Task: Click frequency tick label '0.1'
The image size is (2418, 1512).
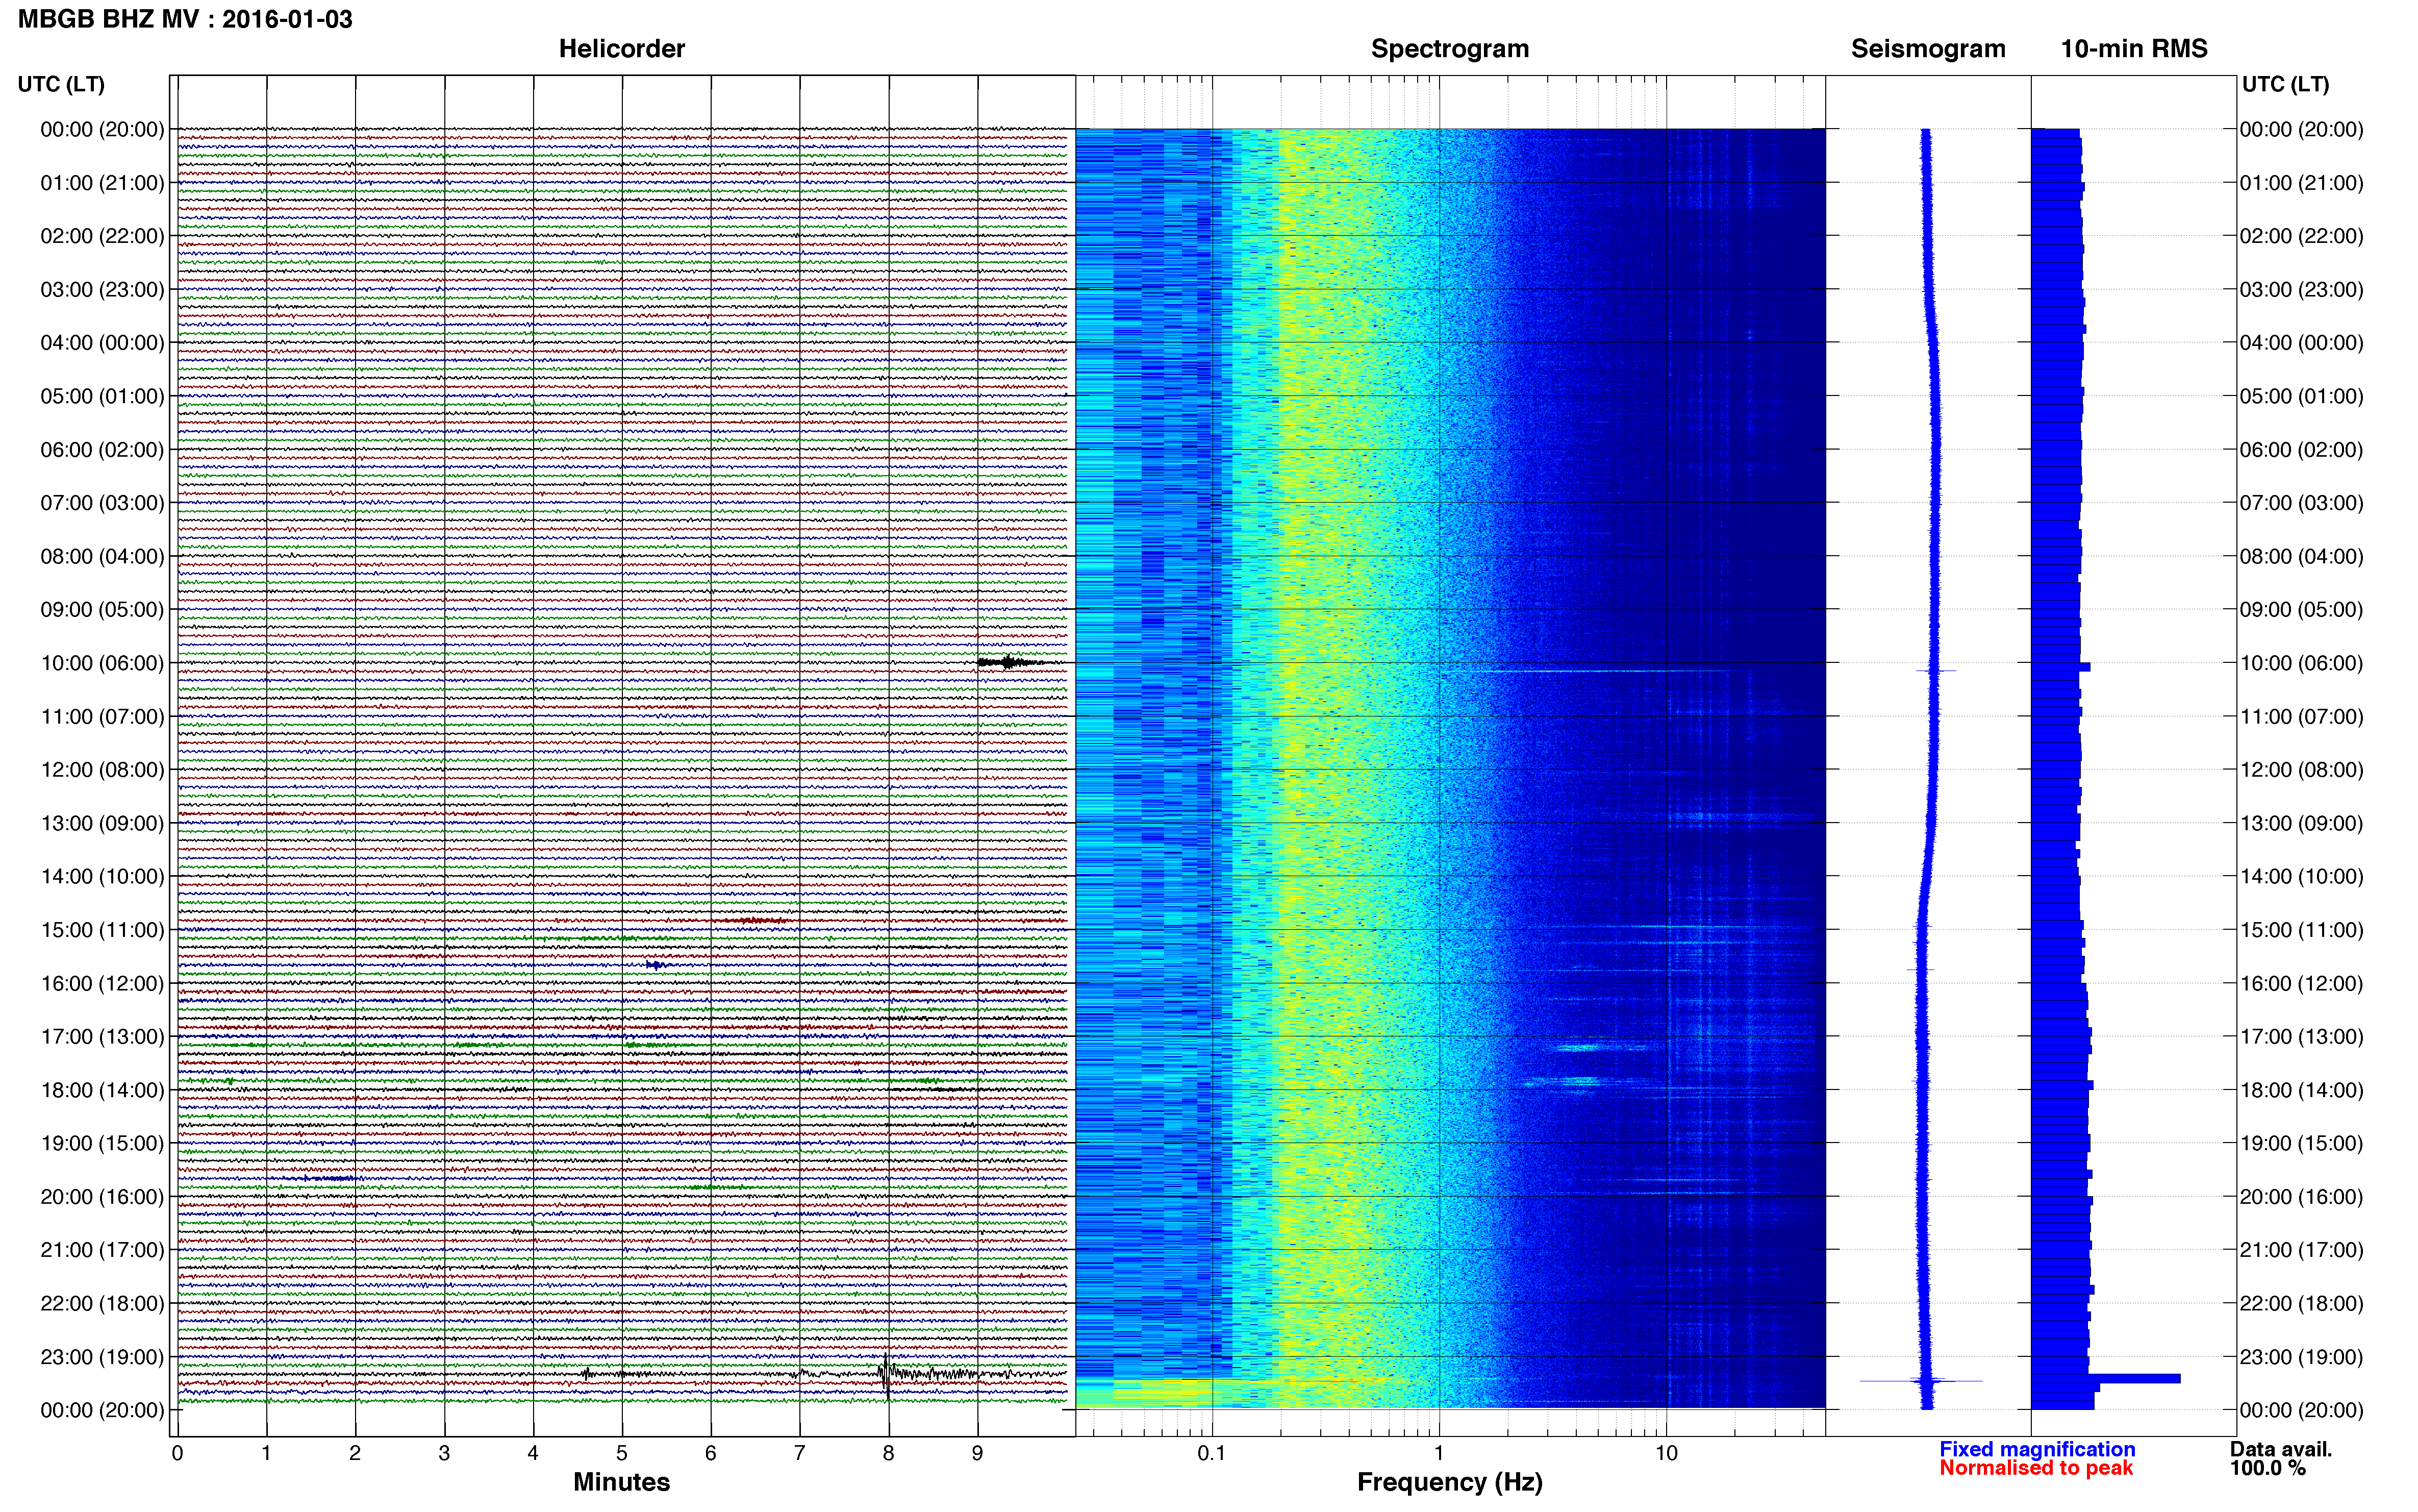Action: [x=1212, y=1453]
